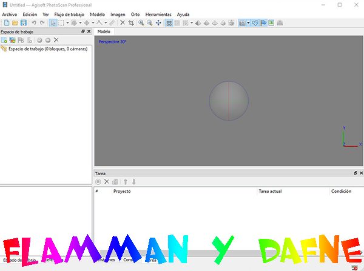This screenshot has width=364, height=271.
Task: Select the move region tool
Action: (x=74, y=23)
